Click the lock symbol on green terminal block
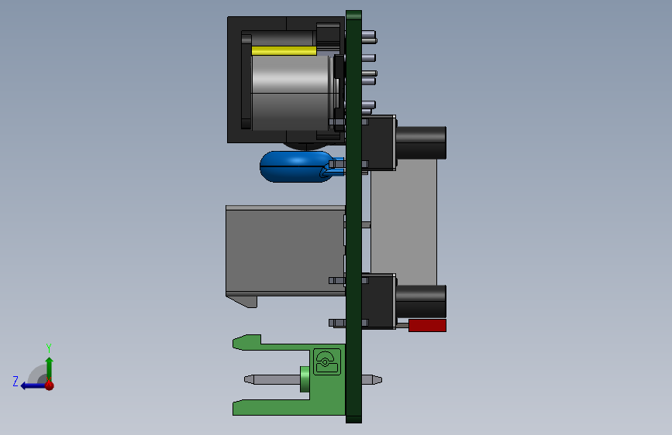 click(x=327, y=361)
